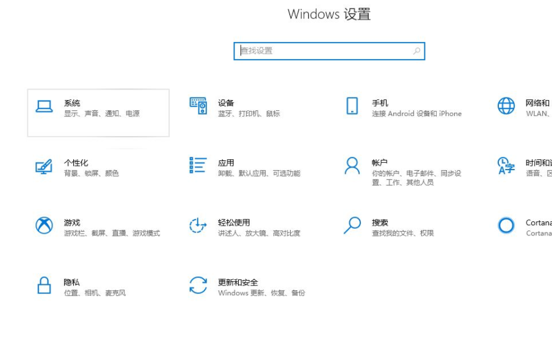Viewport: 552px width, 341px height.
Task: Click the '手机' tile title
Action: (x=380, y=103)
